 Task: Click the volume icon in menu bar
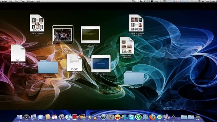[x=203, y=1]
